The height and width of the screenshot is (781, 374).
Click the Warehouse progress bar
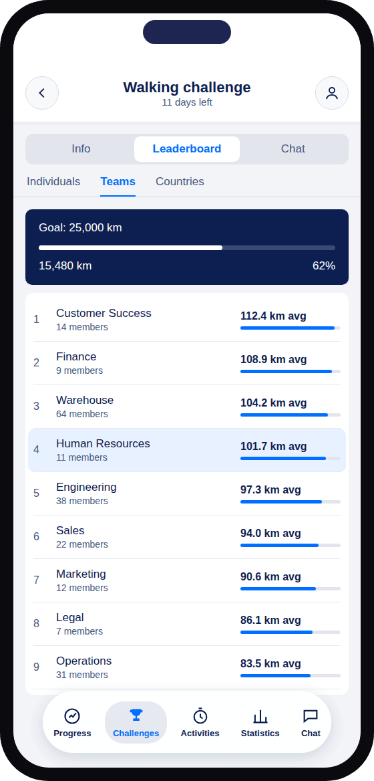click(291, 415)
